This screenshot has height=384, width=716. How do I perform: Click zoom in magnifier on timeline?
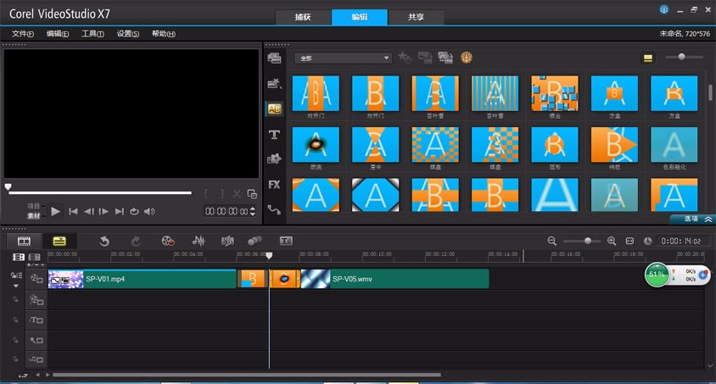[x=612, y=241]
